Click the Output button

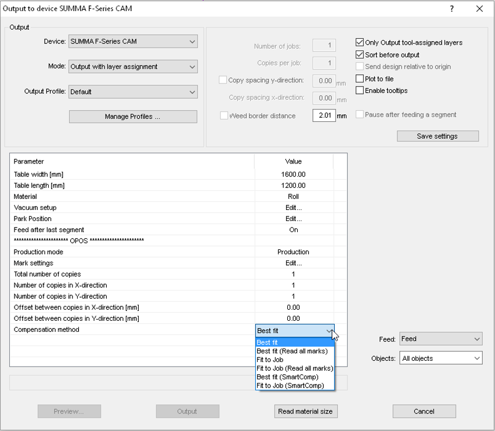[x=187, y=411]
